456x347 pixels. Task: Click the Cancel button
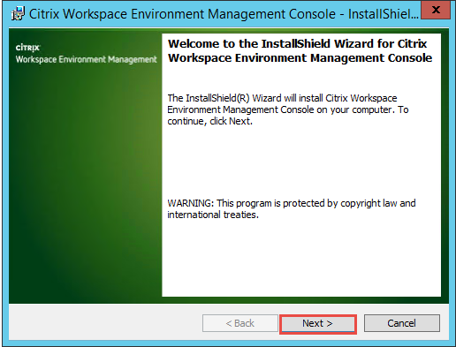(x=402, y=323)
